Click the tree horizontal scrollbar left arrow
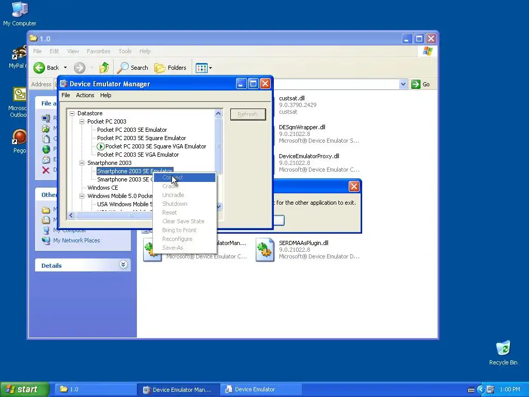This screenshot has width=529, height=397. point(71,216)
